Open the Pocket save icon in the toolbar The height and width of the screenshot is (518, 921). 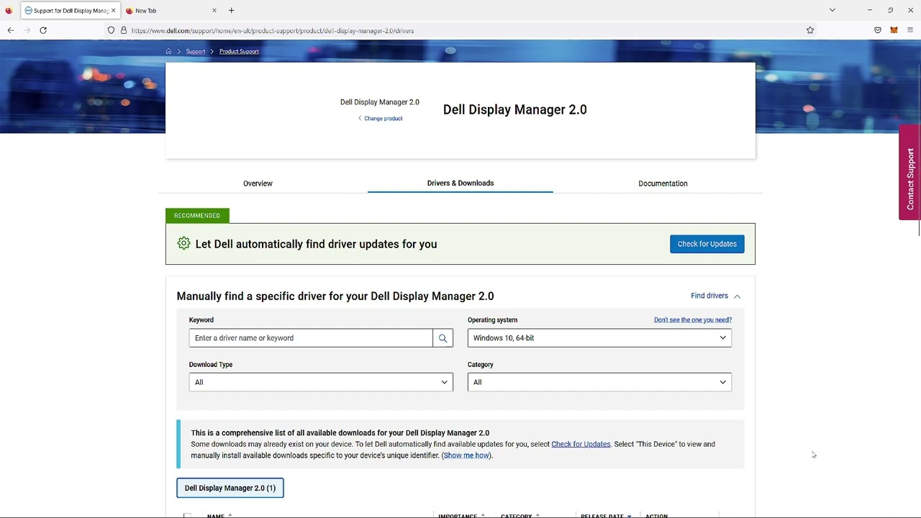click(878, 30)
